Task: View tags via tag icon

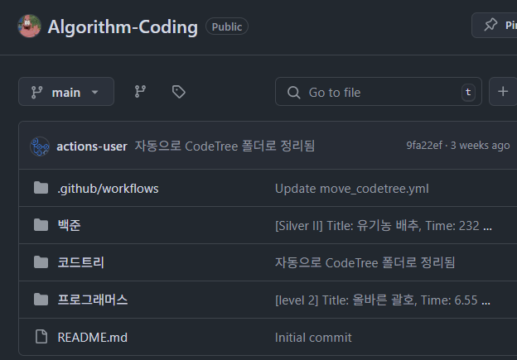Action: (179, 92)
